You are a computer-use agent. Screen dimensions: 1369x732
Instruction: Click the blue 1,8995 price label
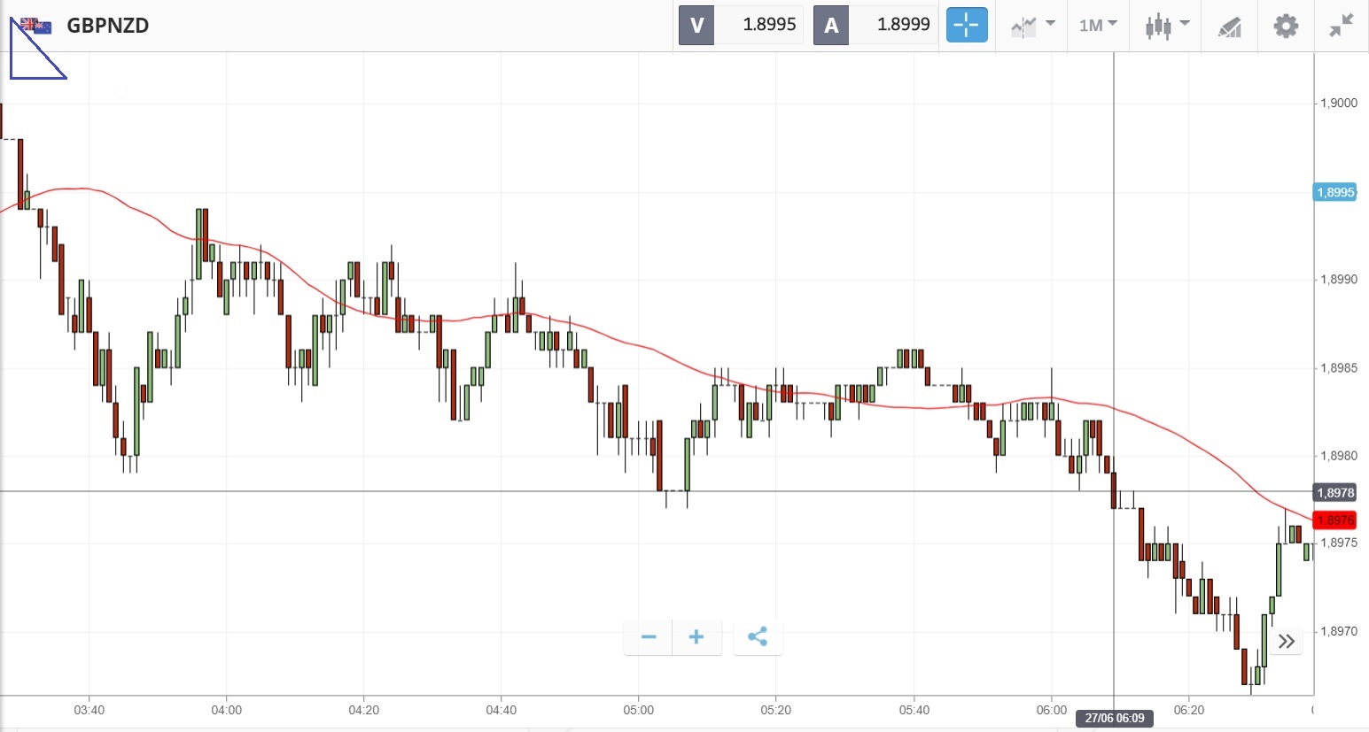(x=1334, y=192)
